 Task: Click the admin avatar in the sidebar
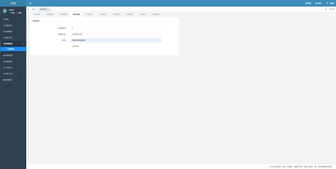coord(5,11)
